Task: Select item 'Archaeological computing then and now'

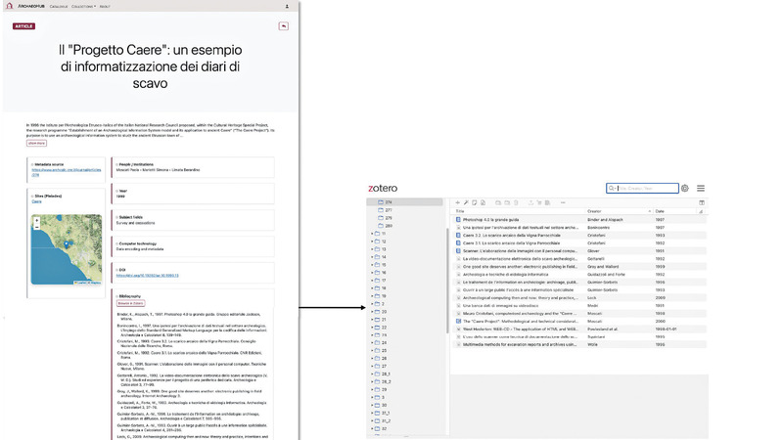Action: coord(579,298)
